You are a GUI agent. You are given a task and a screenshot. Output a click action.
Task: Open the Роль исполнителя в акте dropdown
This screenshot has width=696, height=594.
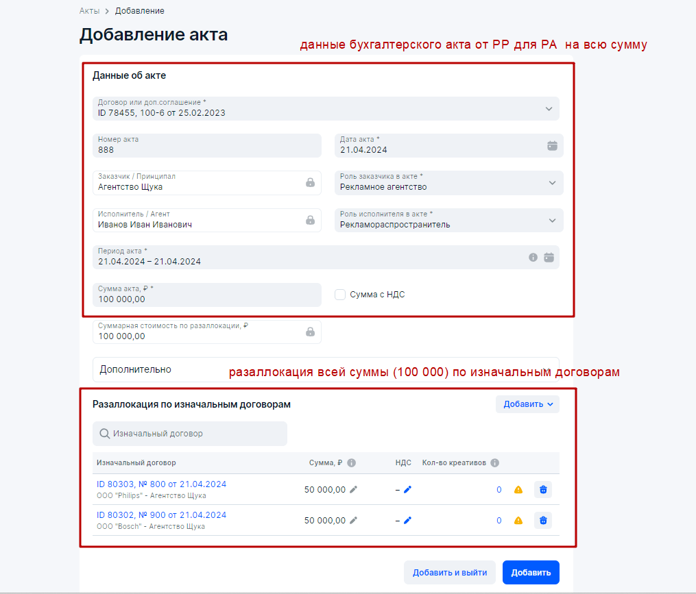(552, 220)
